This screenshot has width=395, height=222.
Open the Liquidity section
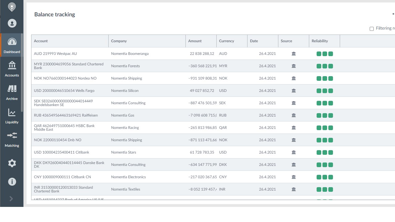click(12, 115)
